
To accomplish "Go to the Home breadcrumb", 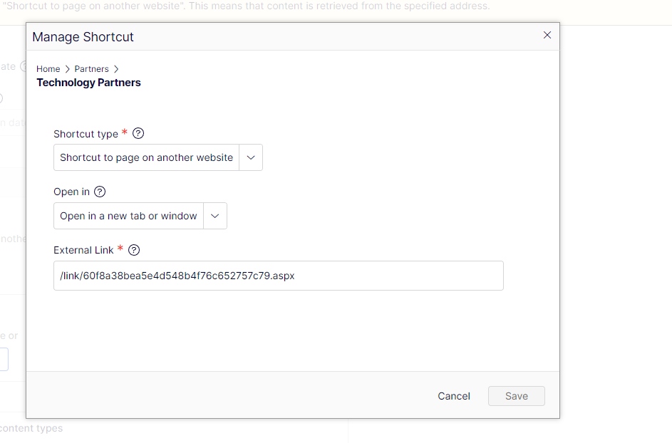I will tap(48, 69).
